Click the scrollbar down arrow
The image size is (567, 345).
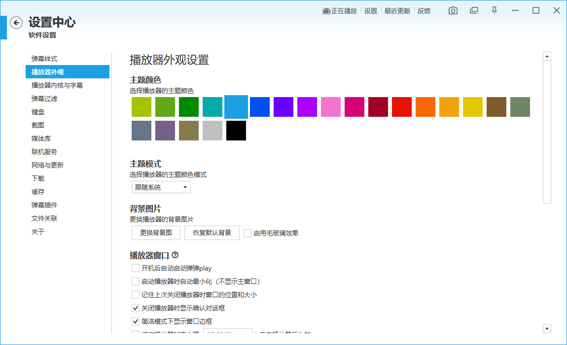click(x=547, y=329)
